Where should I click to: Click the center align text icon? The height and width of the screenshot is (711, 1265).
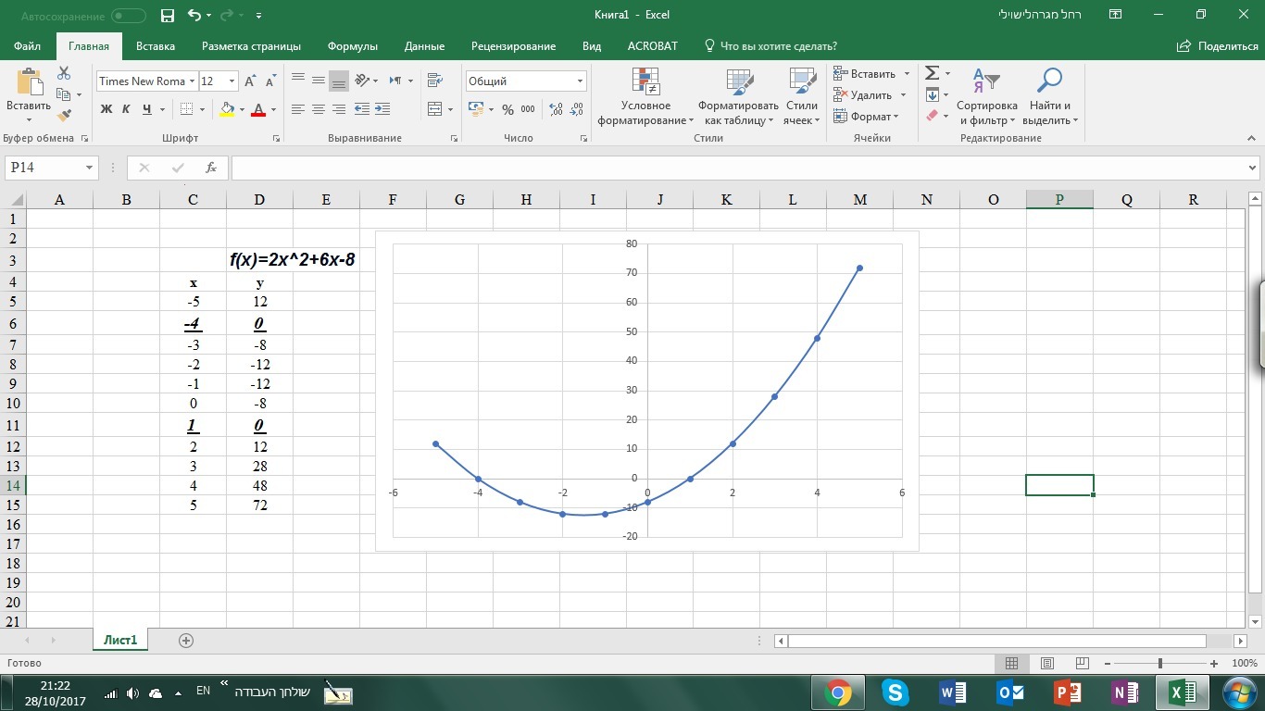click(x=318, y=109)
